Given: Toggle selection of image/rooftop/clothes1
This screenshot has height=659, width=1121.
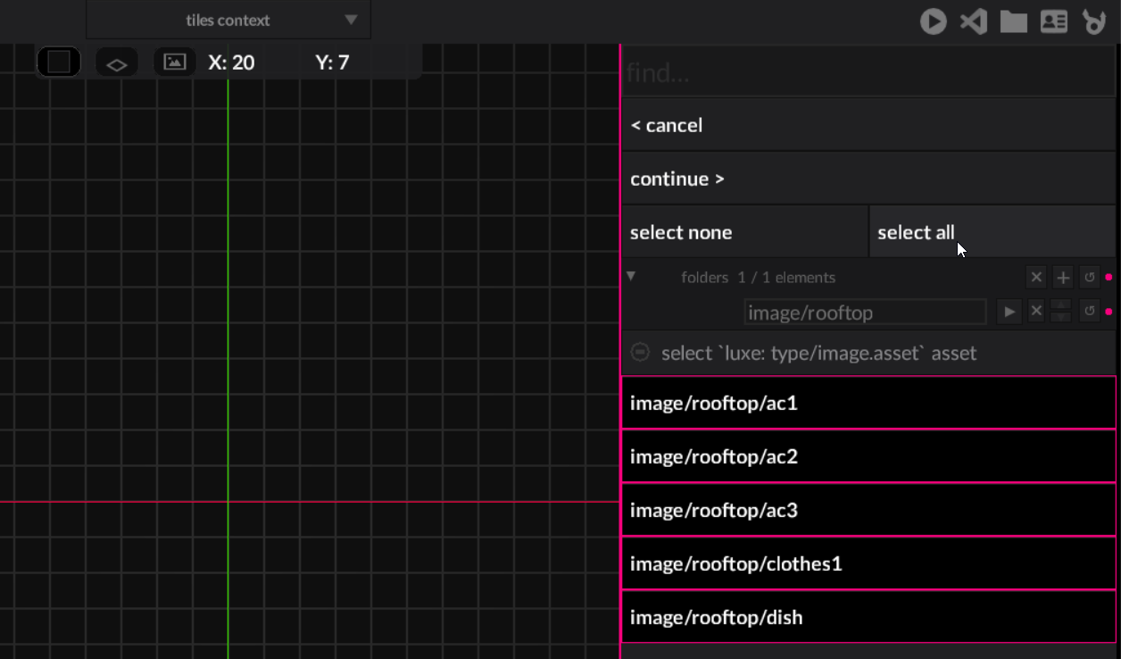Looking at the screenshot, I should (868, 563).
